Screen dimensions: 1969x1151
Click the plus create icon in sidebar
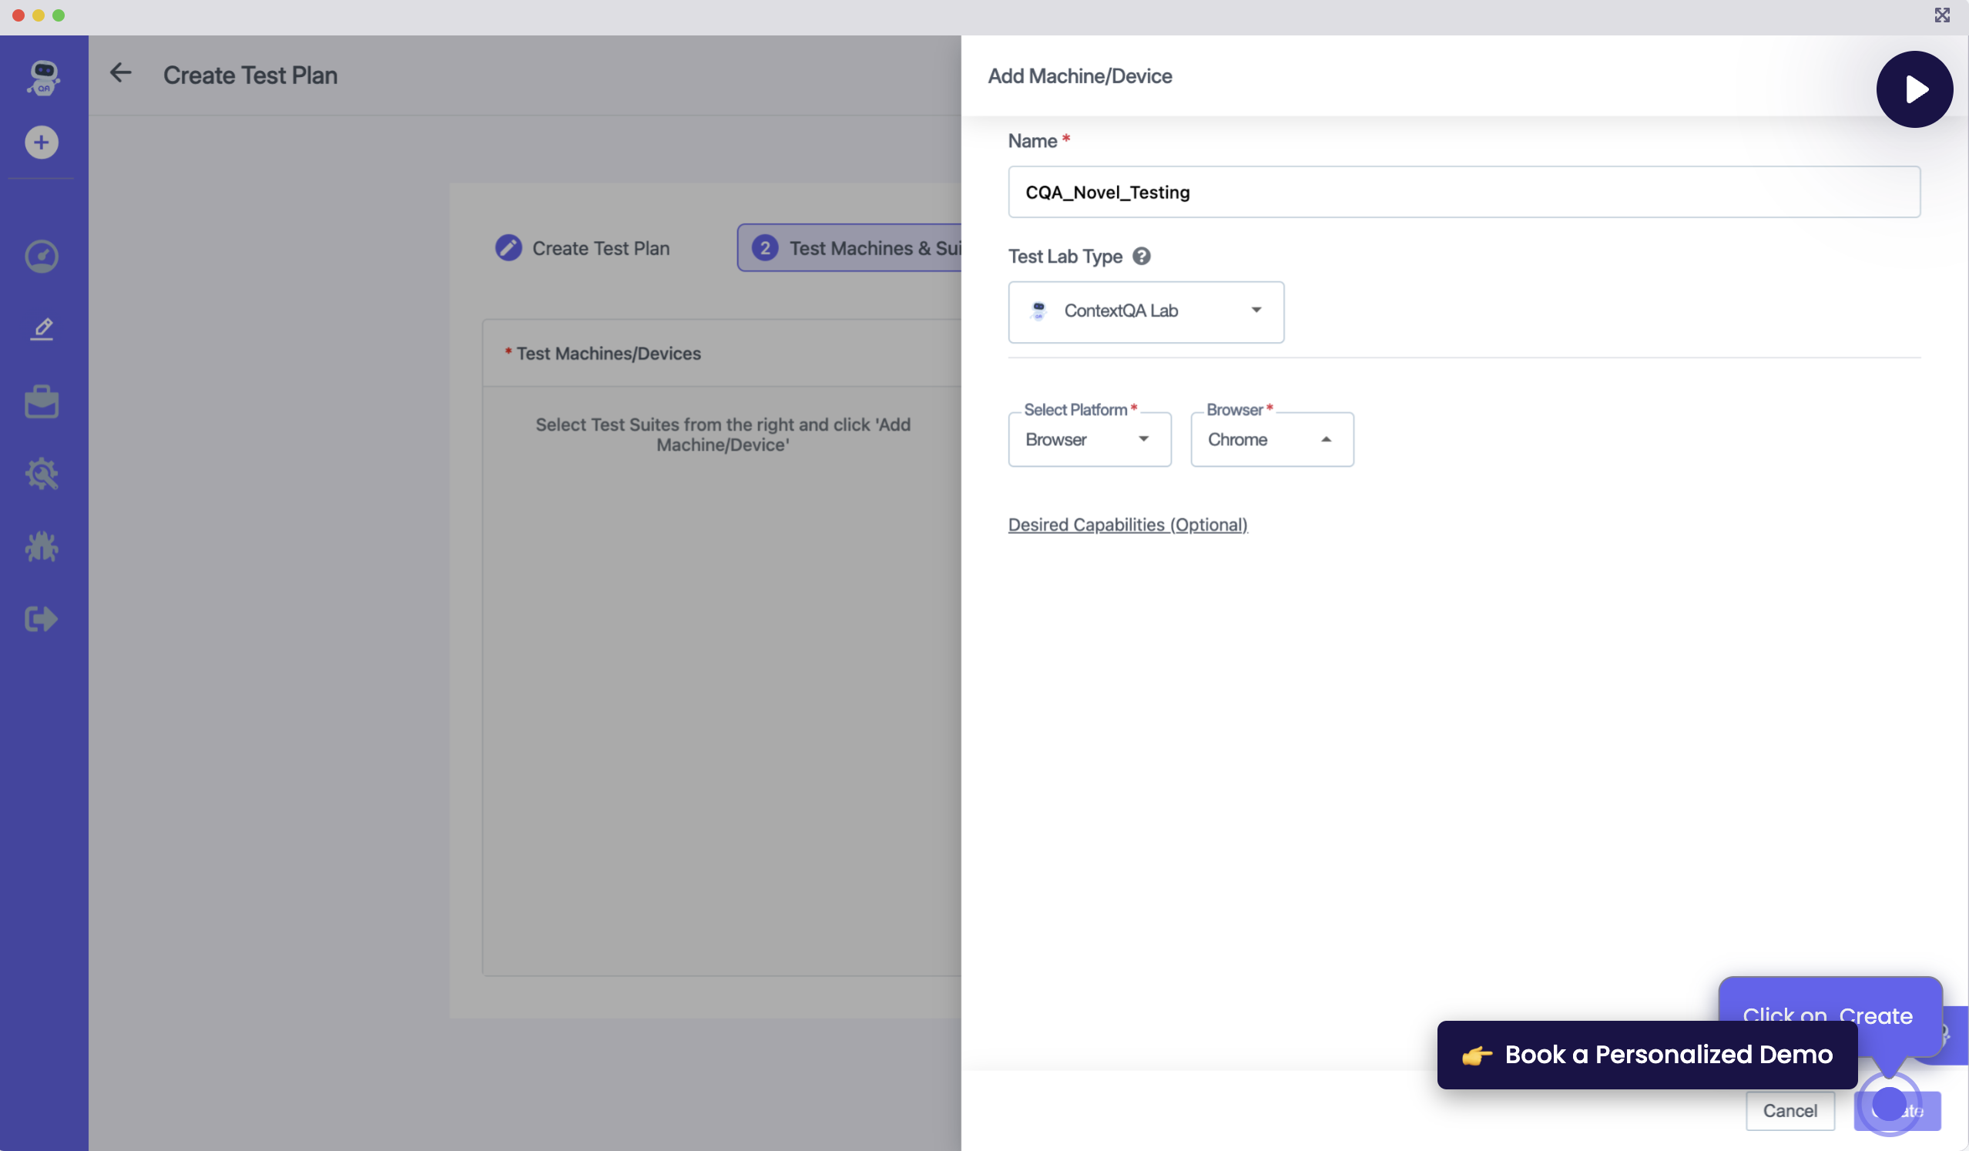[42, 143]
